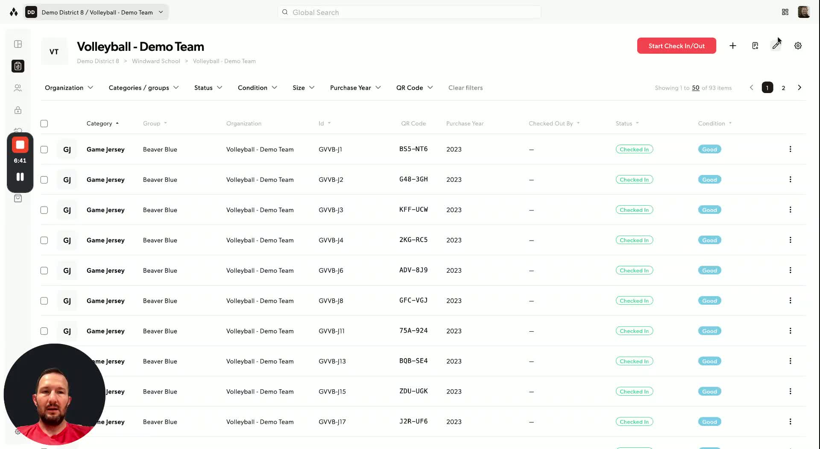Viewport: 820px width, 449px height.
Task: Click the Good condition badge for GVVB-J3
Action: click(709, 210)
